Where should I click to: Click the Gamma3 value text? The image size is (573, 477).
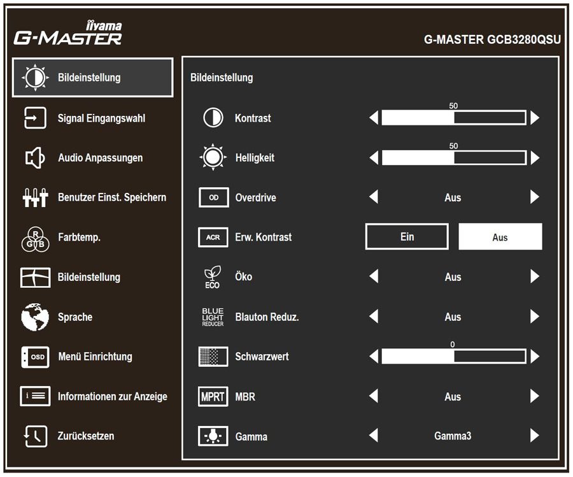(x=453, y=436)
